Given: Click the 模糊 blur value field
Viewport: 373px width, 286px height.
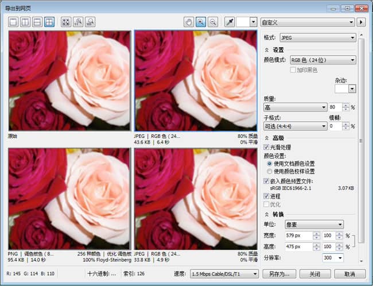Looking at the screenshot, I should (336, 126).
